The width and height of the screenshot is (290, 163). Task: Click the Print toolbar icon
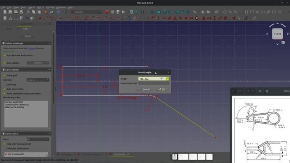pyautogui.click(x=21, y=12)
